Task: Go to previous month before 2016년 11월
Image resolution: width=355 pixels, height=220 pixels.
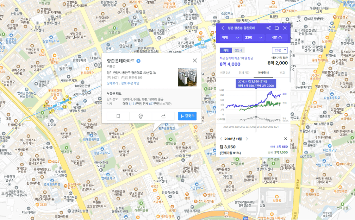Action: (221, 139)
